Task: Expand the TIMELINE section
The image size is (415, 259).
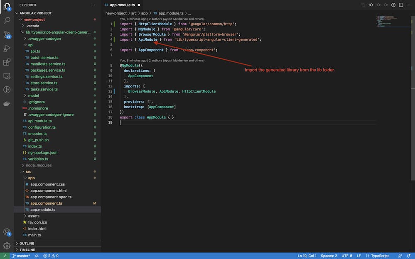Action: tap(27, 249)
